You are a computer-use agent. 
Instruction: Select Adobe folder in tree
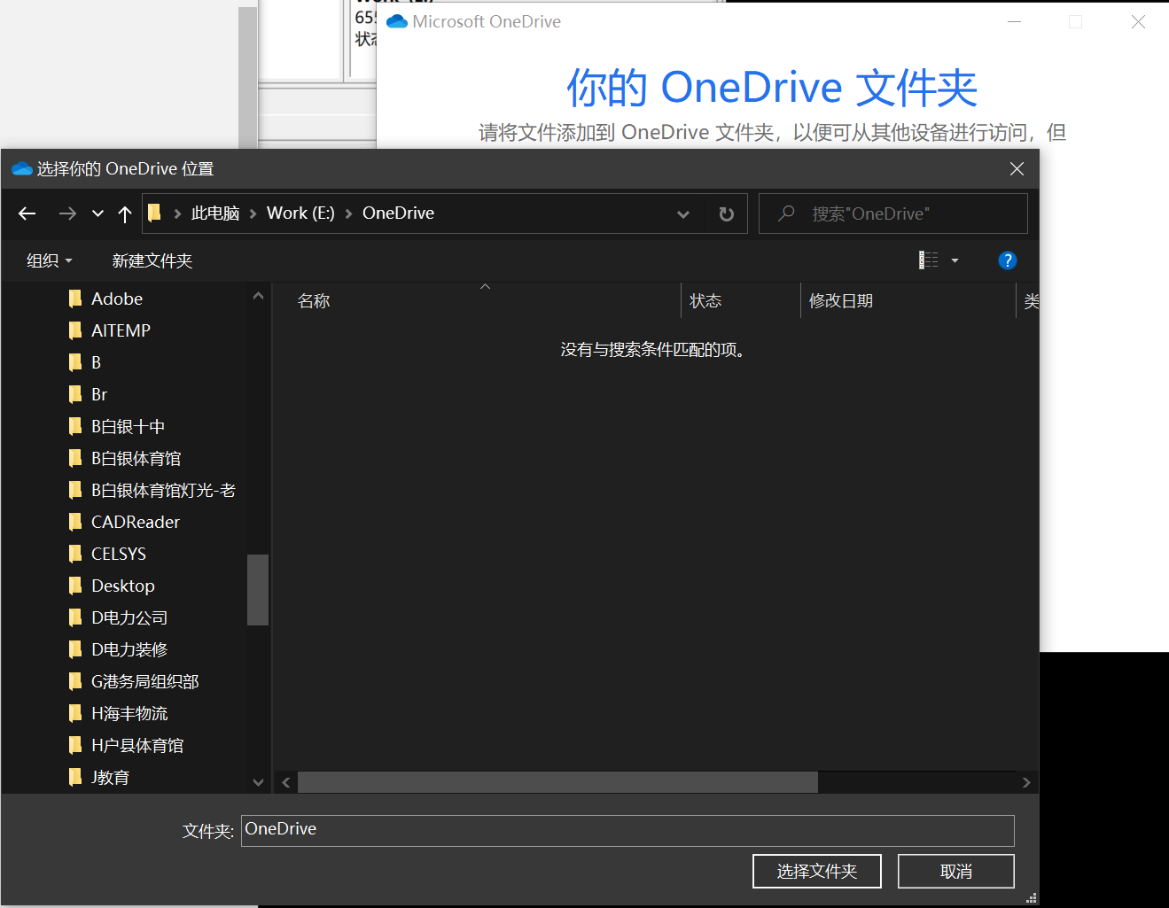click(117, 299)
